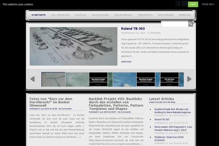The width and height of the screenshot is (219, 146).
Task: Click the Twitter icon in cookie bar
Action: coord(184,4)
